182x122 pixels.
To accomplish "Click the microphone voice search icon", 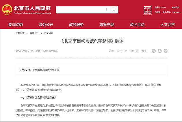I will [x=107, y=10].
